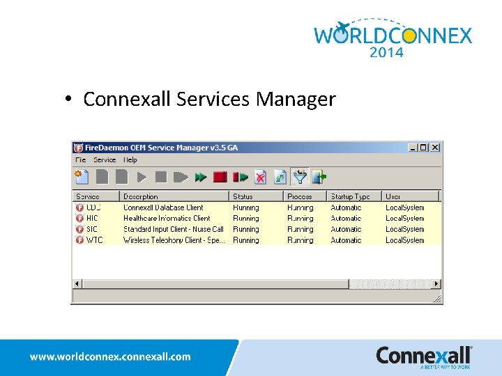Open the Help menu
This screenshot has height=376, width=502.
(x=130, y=160)
